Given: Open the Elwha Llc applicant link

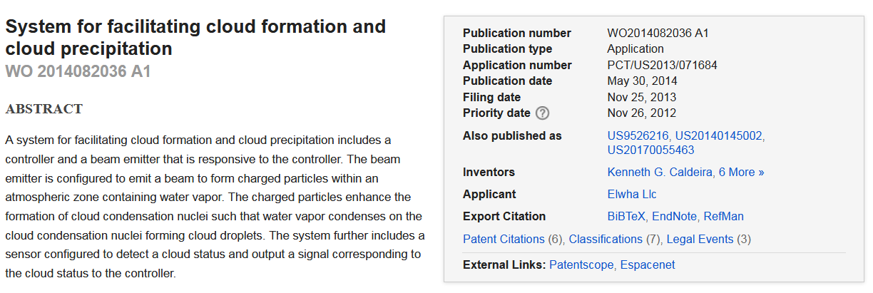Looking at the screenshot, I should (x=631, y=194).
